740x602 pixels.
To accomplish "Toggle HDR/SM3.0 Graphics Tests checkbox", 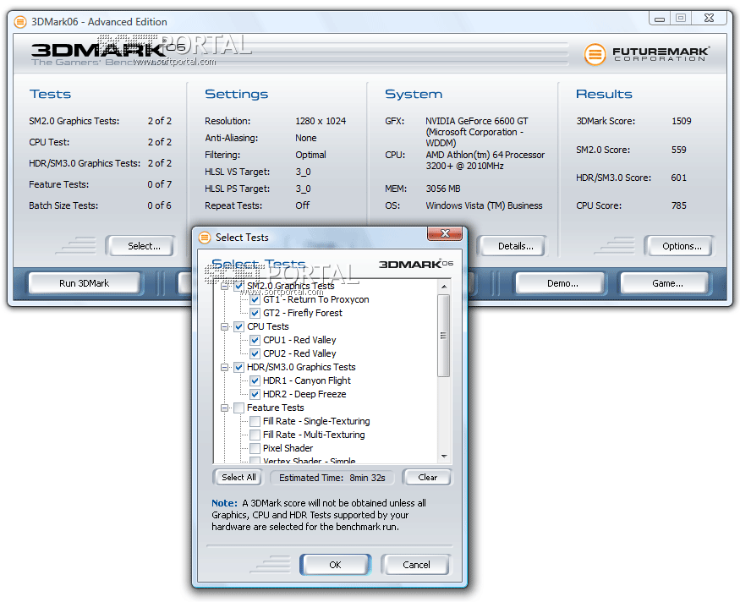I will coord(238,367).
